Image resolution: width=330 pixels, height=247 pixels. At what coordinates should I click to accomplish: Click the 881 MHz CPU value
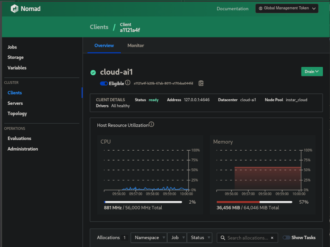click(113, 208)
